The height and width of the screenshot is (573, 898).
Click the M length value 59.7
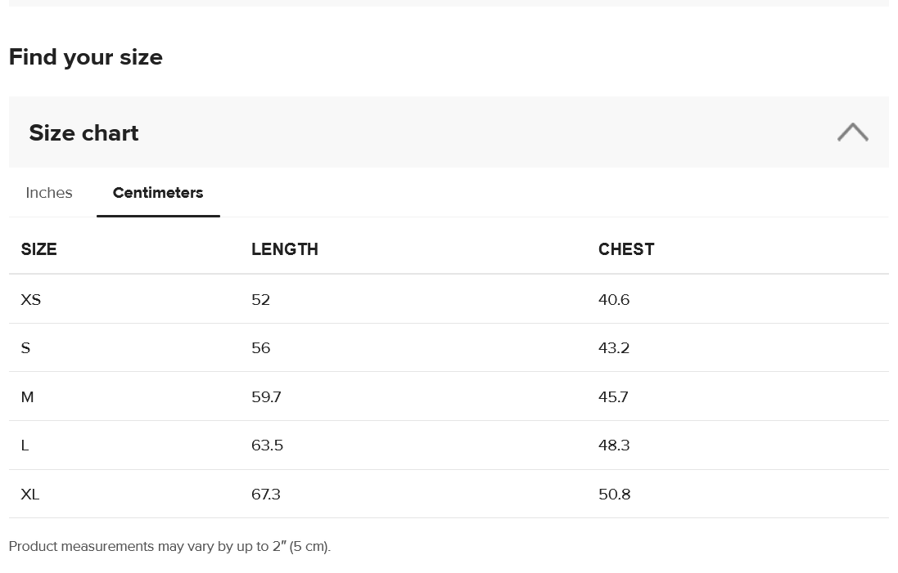[x=266, y=397]
